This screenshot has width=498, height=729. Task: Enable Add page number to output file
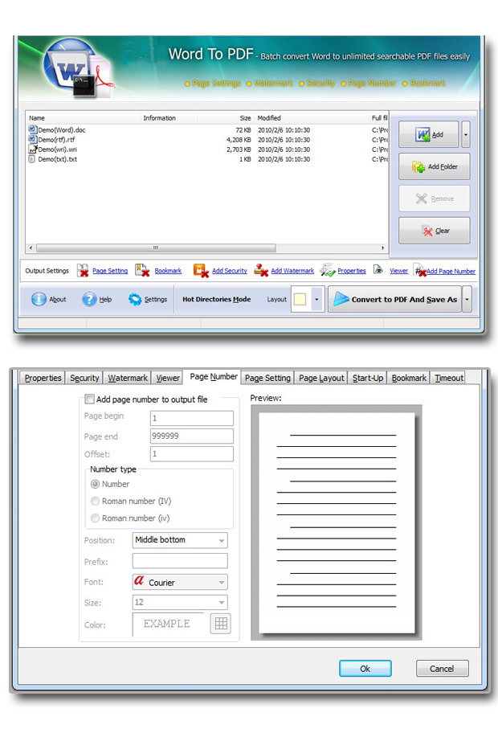coord(90,399)
